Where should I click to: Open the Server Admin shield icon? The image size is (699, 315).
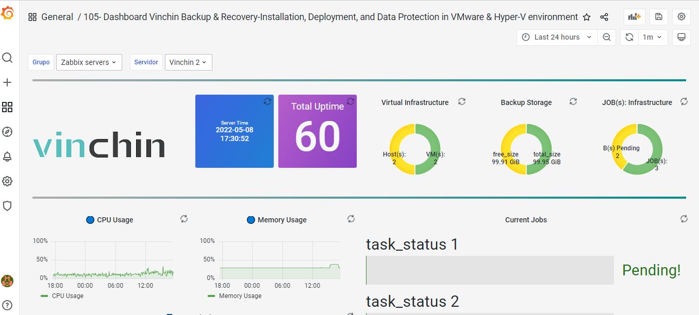(7, 206)
